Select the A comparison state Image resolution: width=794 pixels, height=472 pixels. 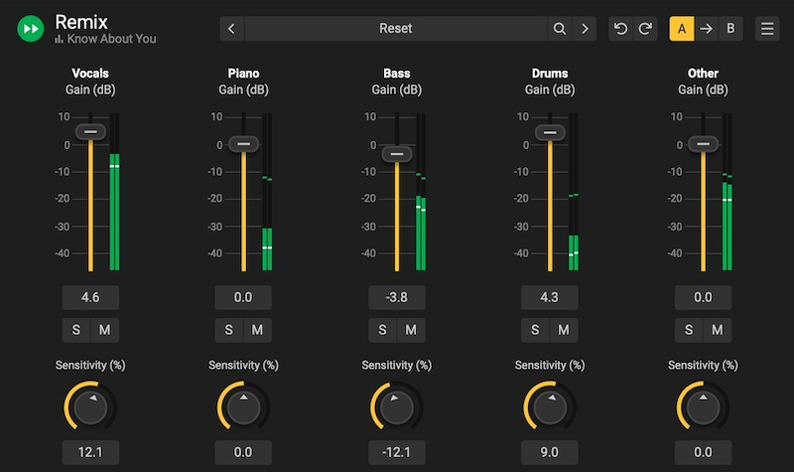click(x=682, y=29)
